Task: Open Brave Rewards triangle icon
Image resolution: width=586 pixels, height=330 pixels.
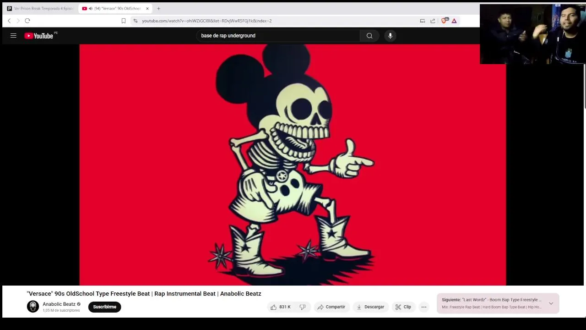Action: (454, 21)
